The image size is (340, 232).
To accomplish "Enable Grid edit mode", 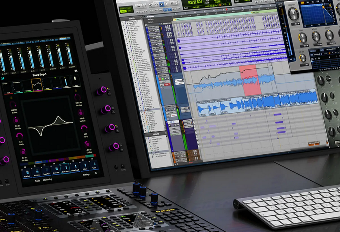I will (129, 11).
